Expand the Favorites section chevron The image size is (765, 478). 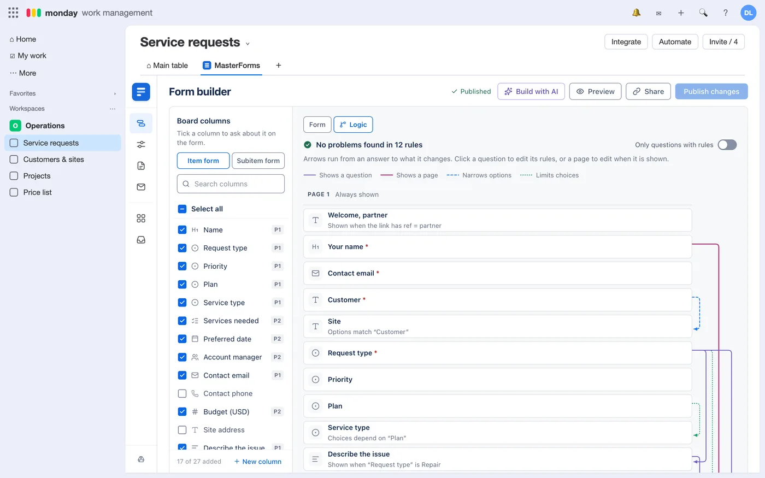tap(115, 94)
